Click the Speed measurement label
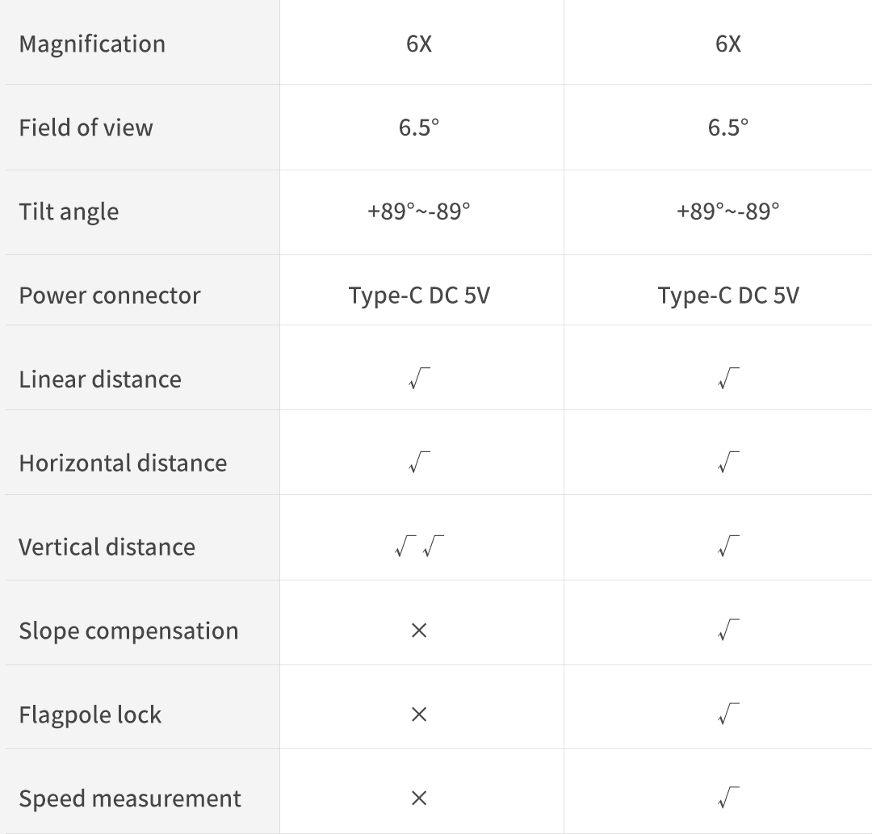 click(130, 798)
